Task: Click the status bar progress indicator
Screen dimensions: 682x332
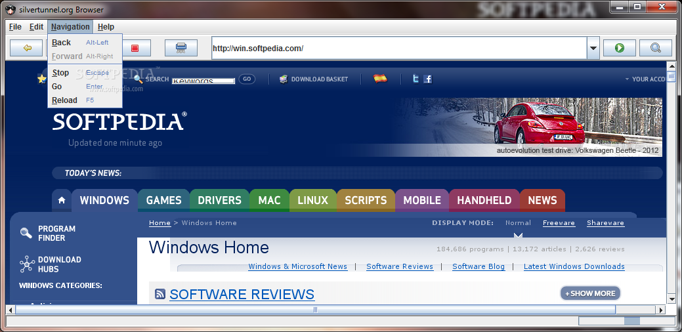Action: pos(626,321)
